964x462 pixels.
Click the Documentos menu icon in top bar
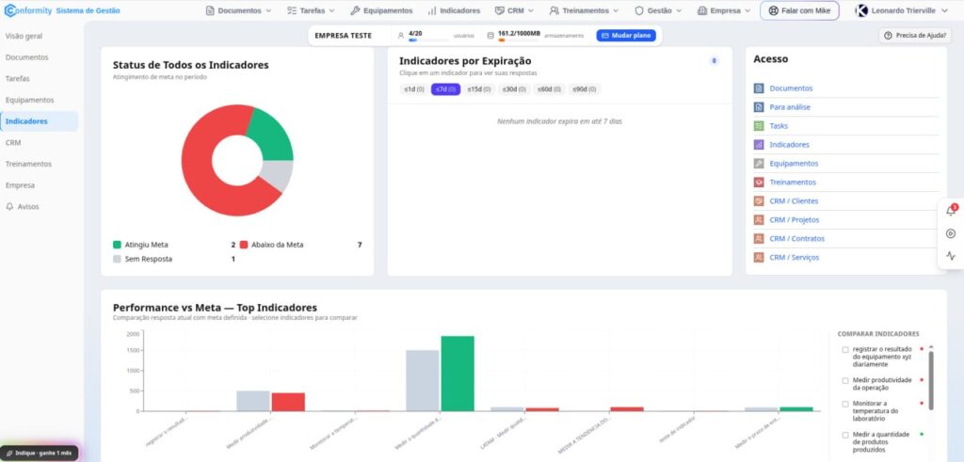(x=210, y=10)
